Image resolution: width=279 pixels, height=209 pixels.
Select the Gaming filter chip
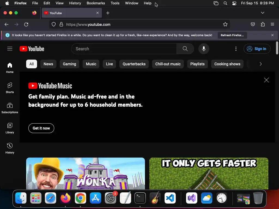point(69,64)
